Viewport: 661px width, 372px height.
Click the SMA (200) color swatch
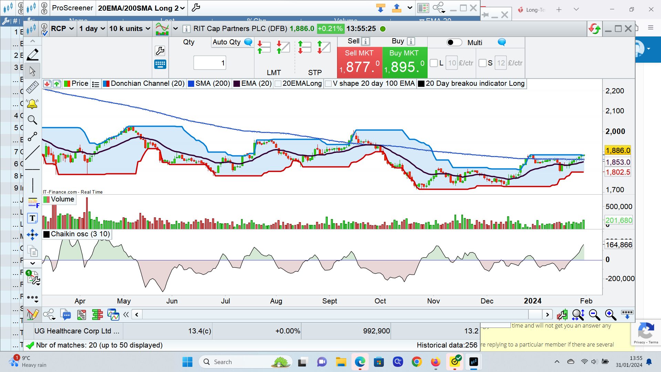coord(191,83)
